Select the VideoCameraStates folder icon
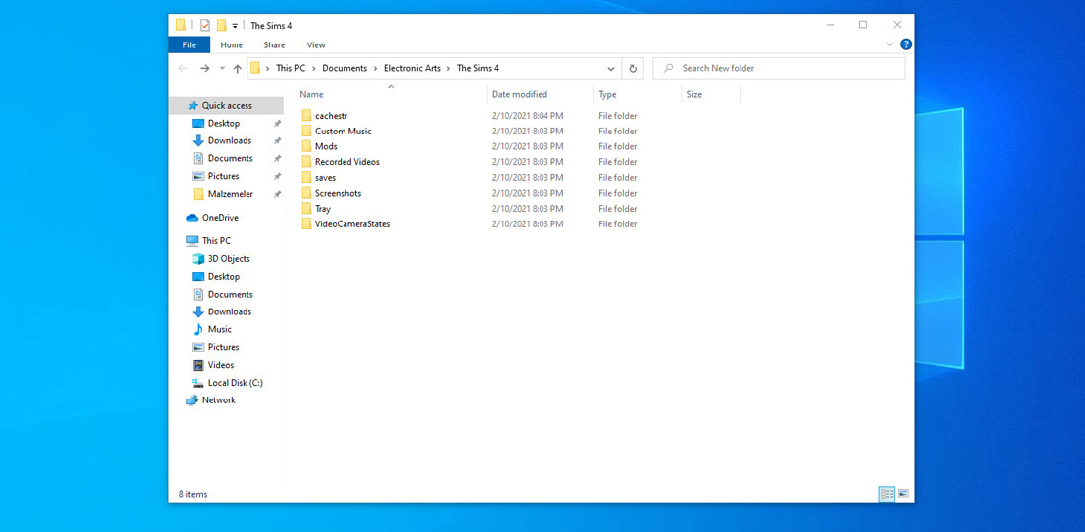The width and height of the screenshot is (1085, 532). (x=307, y=223)
